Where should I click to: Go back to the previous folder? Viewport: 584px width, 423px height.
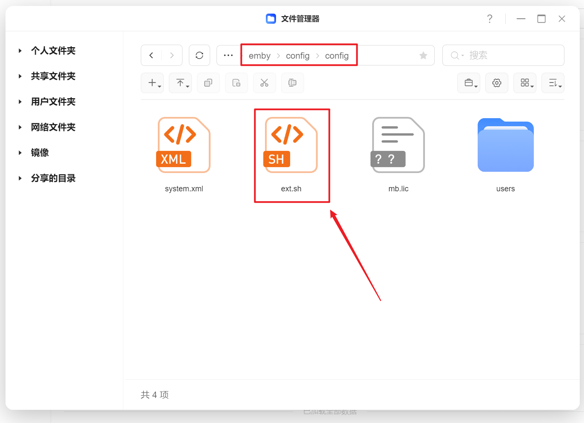pyautogui.click(x=151, y=55)
